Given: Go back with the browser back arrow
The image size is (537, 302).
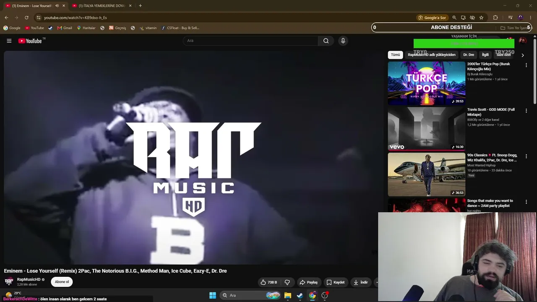Looking at the screenshot, I should point(6,18).
